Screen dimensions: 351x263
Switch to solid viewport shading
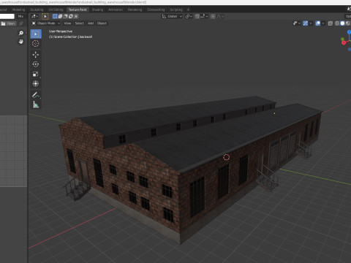[342, 23]
